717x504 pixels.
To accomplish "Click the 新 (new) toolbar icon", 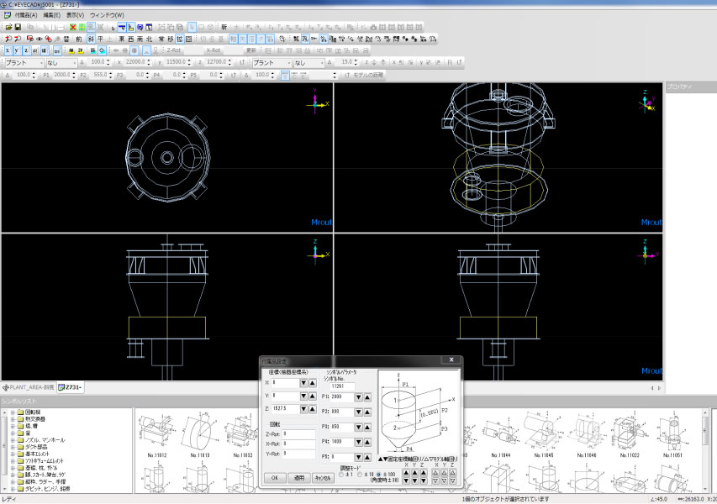I will [x=224, y=28].
